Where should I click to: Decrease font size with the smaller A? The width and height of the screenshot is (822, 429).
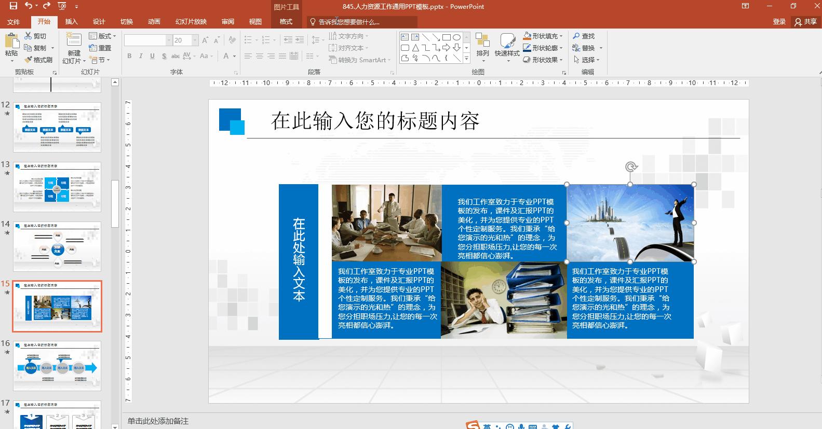(218, 40)
